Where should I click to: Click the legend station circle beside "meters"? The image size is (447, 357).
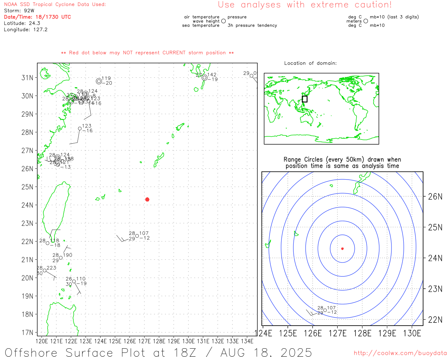tap(366, 21)
